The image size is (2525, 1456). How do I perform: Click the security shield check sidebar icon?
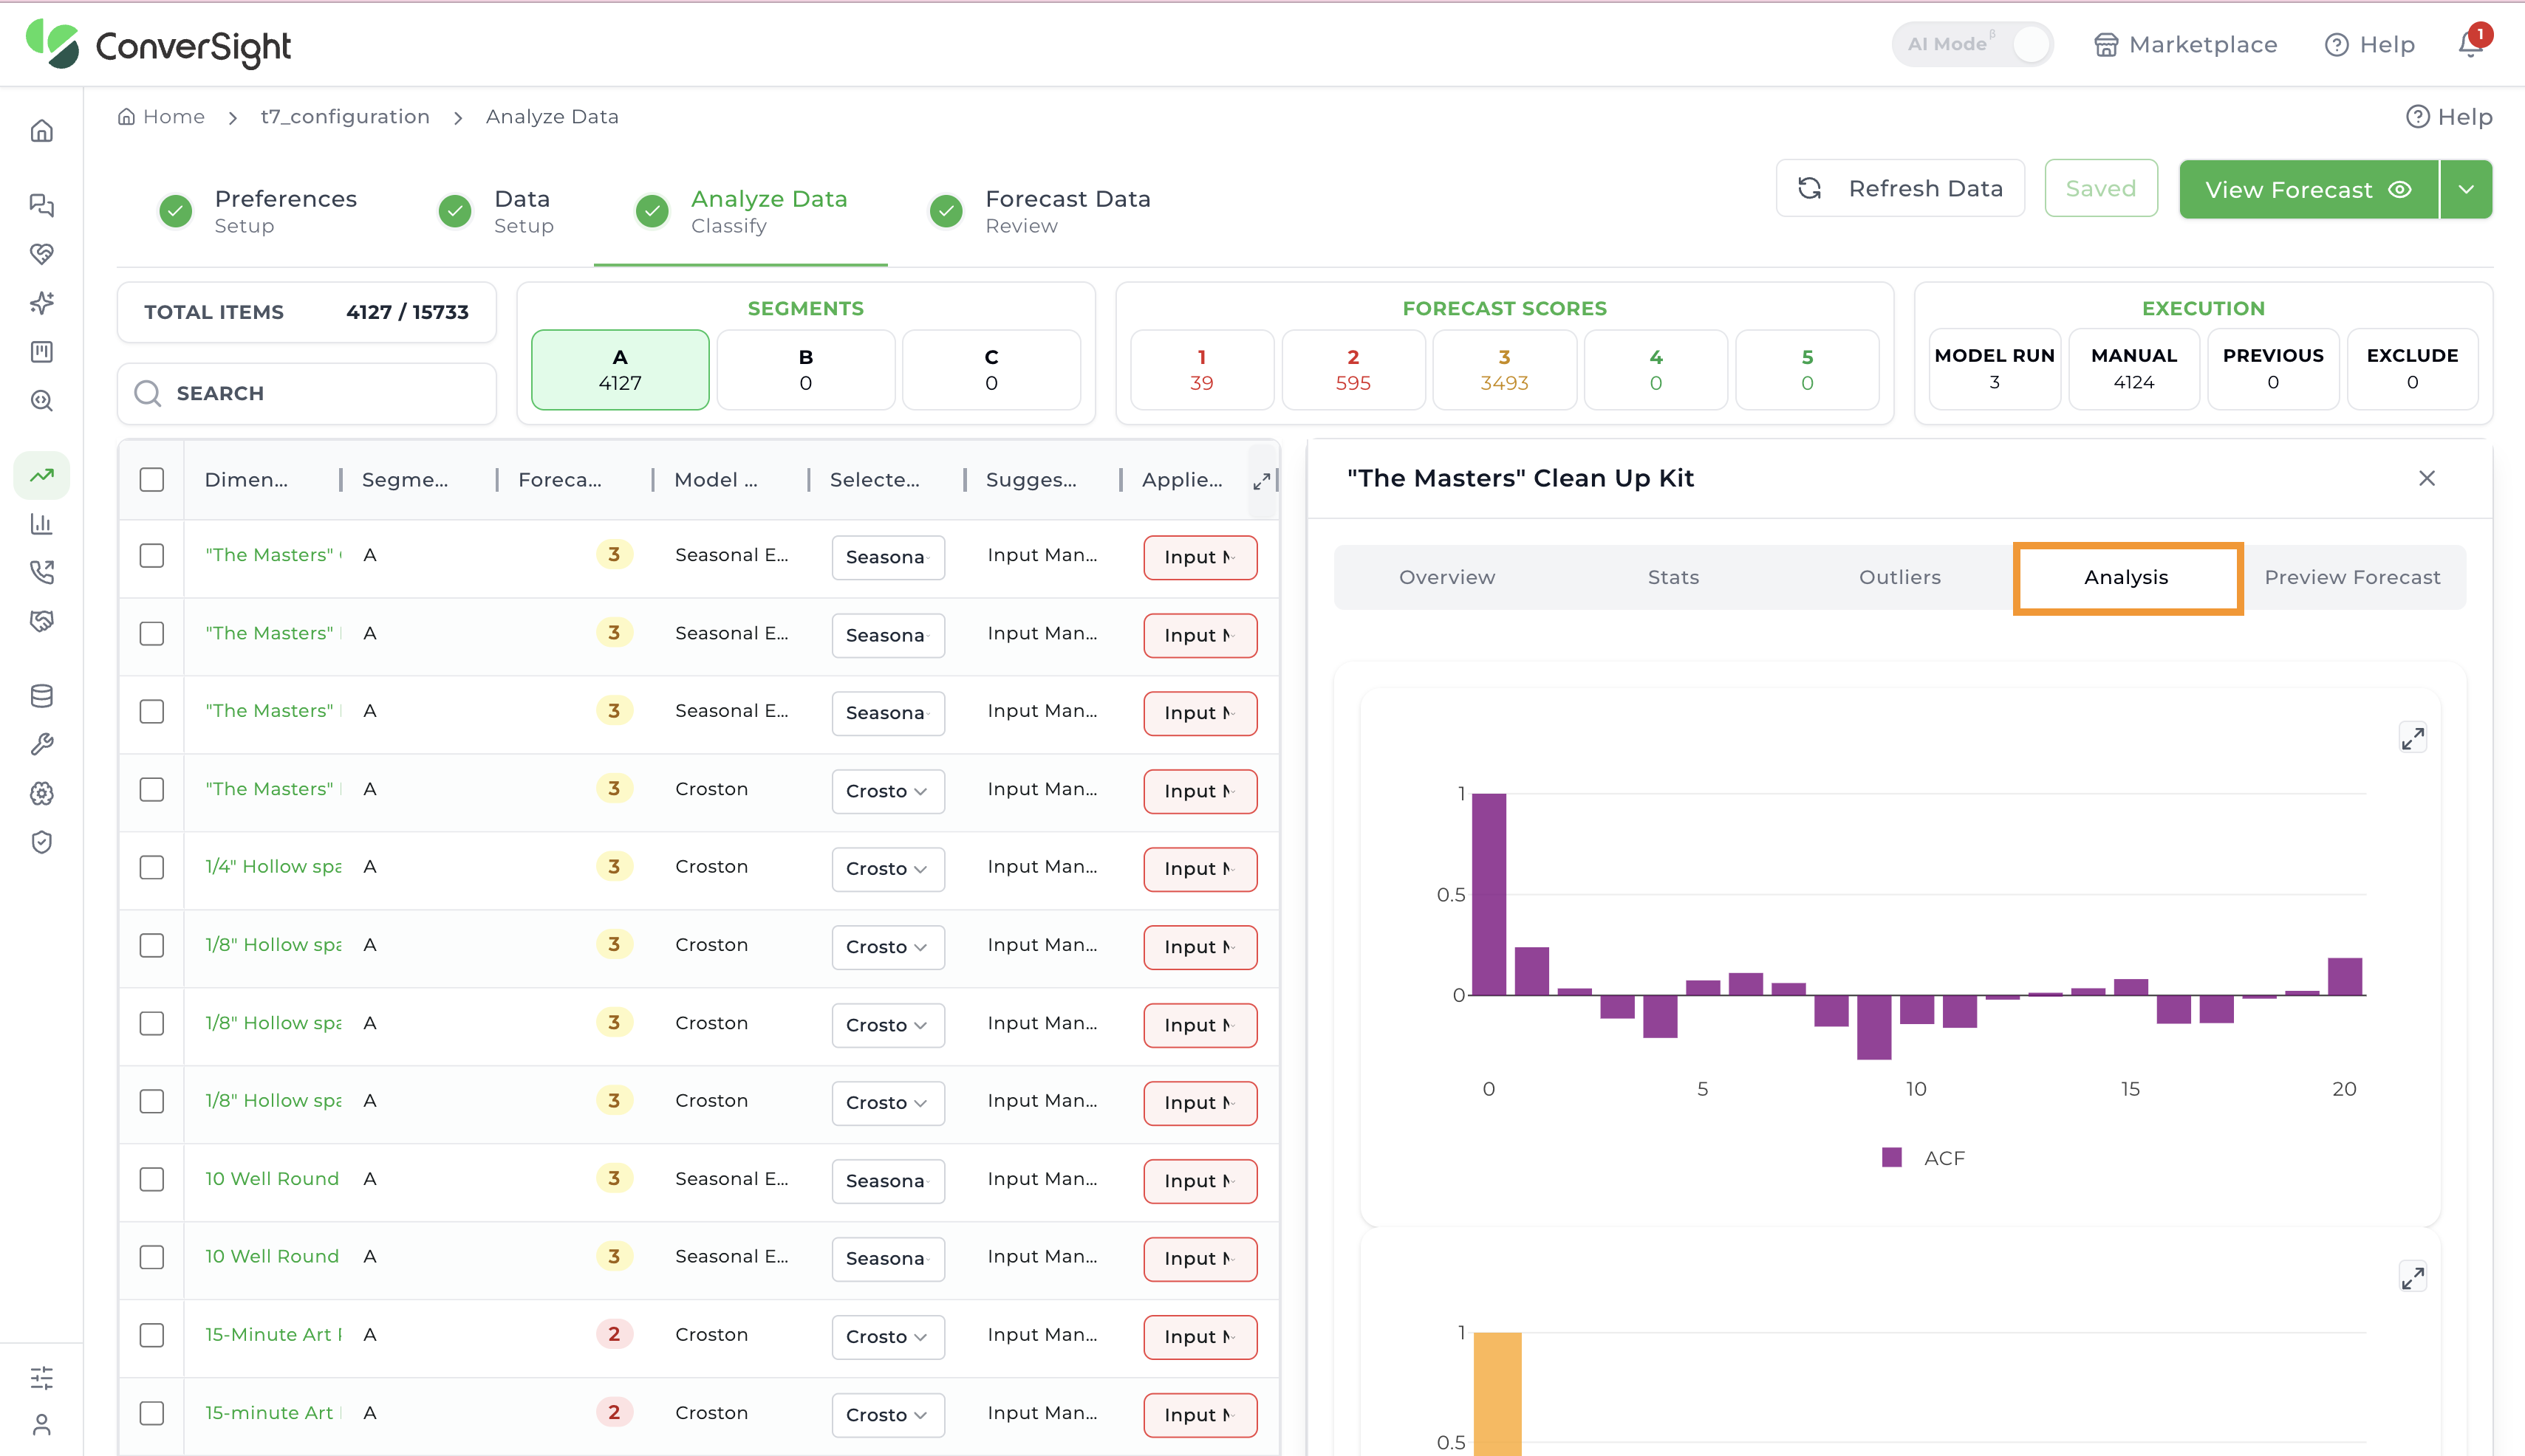tap(42, 842)
